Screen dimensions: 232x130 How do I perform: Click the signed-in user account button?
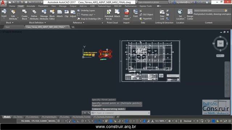183,2
